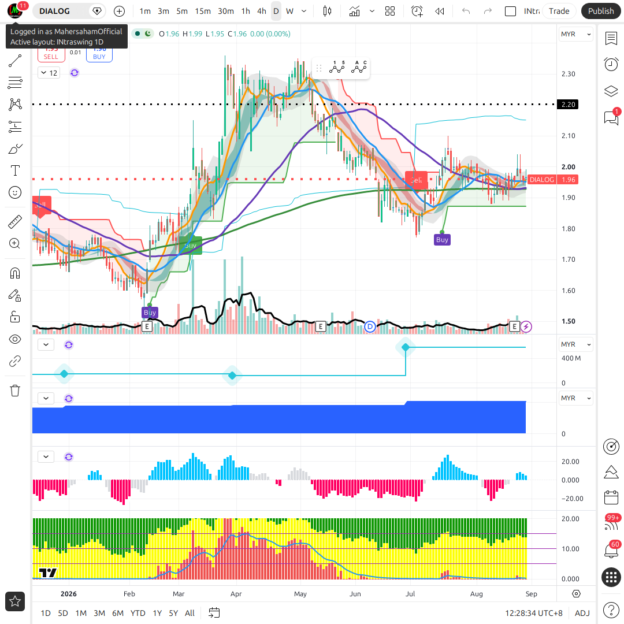Open the help center question icon
Image resolution: width=624 pixels, height=624 pixels.
611,610
